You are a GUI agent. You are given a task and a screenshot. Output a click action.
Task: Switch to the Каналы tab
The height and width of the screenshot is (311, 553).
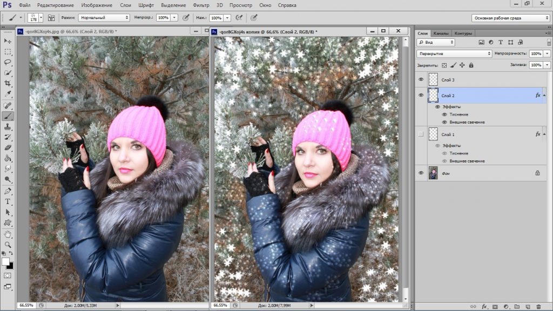(x=441, y=33)
